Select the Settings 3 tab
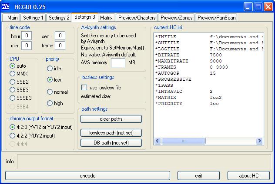 [84, 17]
